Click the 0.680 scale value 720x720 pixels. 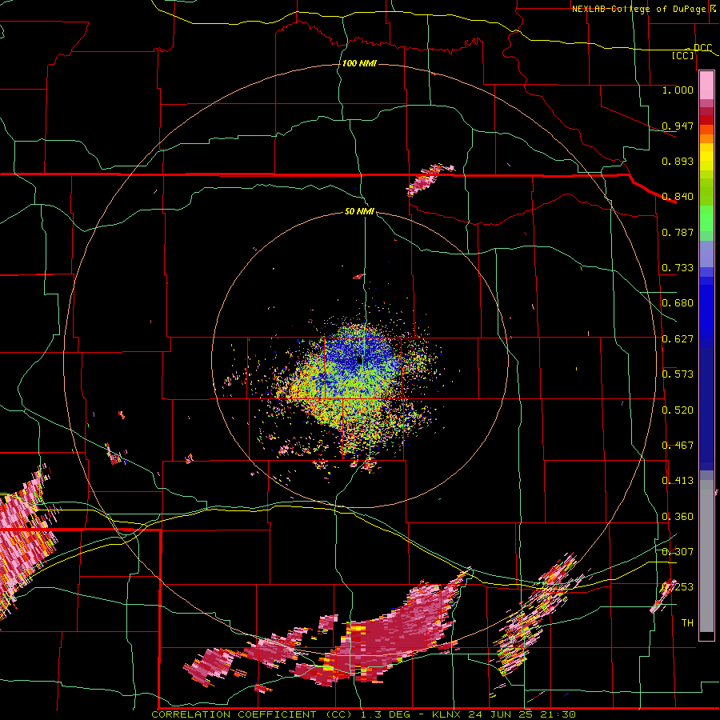click(x=678, y=303)
